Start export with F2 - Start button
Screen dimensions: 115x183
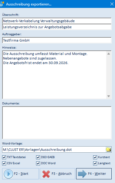(20, 174)
